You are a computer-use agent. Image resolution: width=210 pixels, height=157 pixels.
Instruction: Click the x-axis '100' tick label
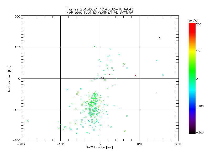[x=139, y=144]
